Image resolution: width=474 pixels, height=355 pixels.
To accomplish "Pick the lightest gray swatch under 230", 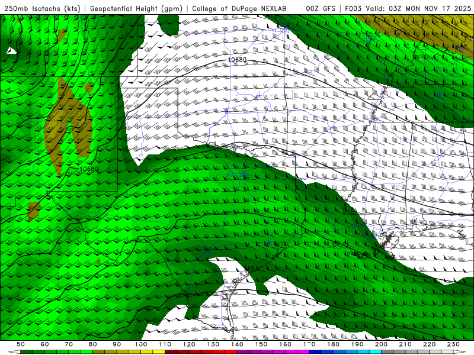I will (447, 352).
